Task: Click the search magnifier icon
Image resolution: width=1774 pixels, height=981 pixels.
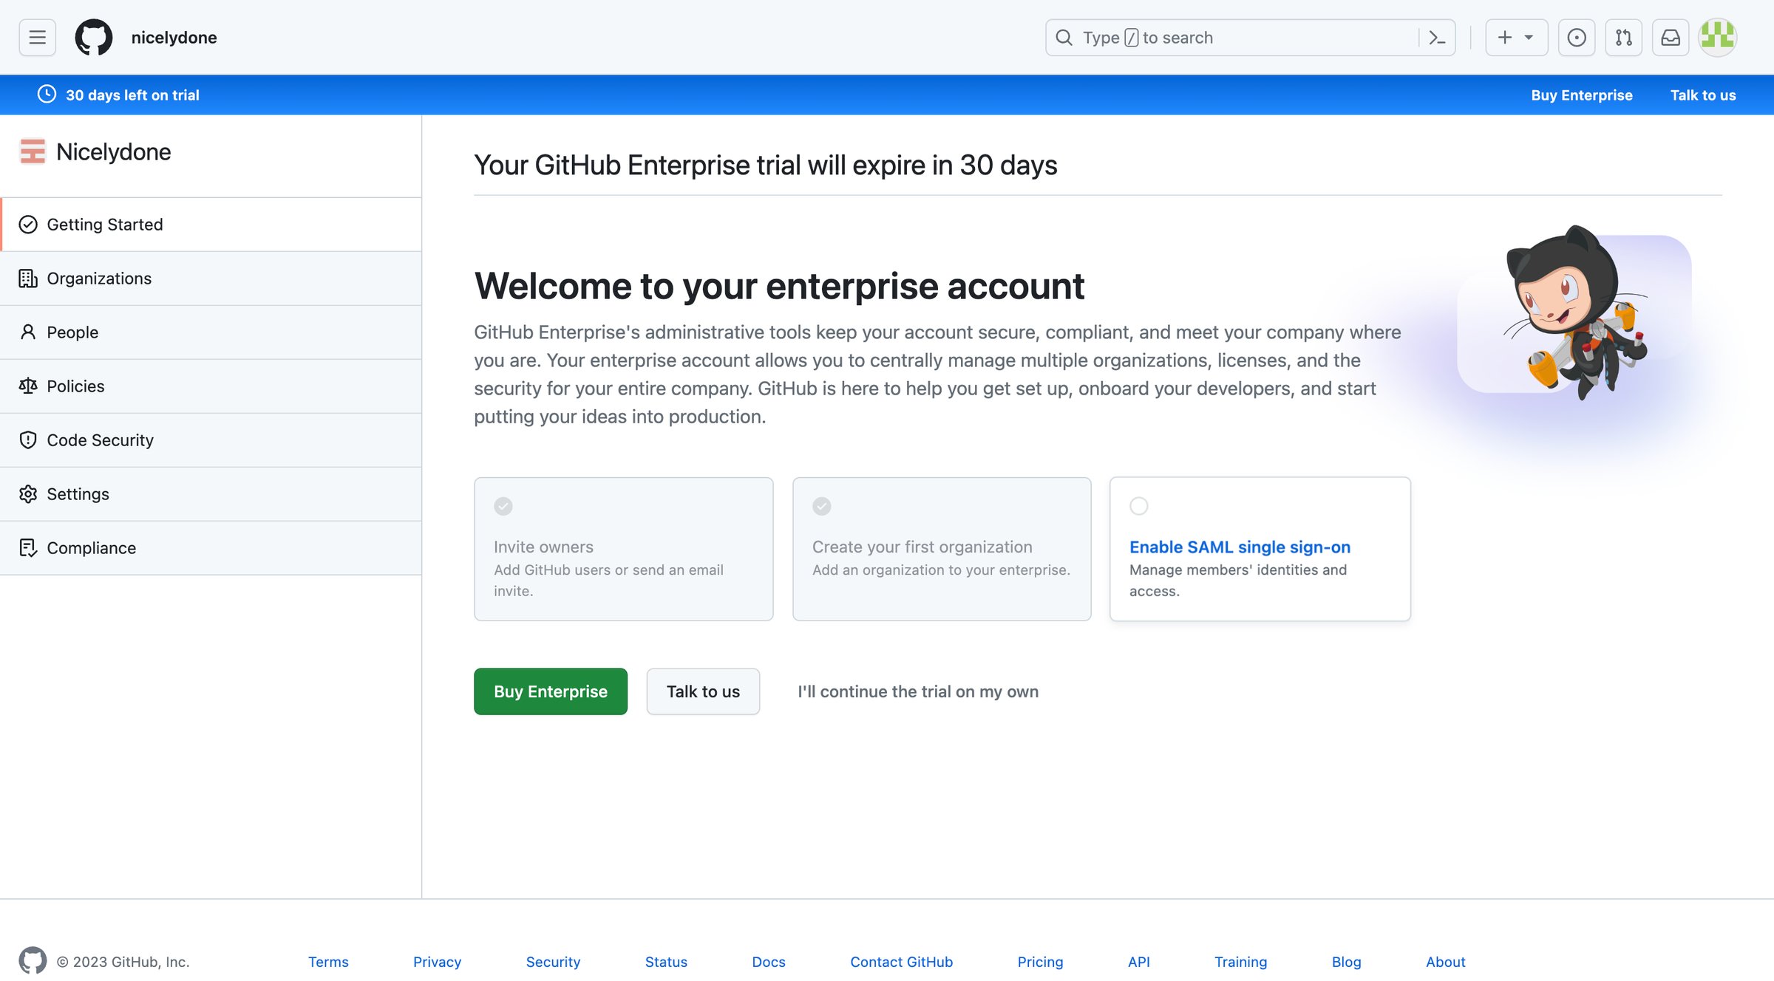Action: tap(1064, 38)
